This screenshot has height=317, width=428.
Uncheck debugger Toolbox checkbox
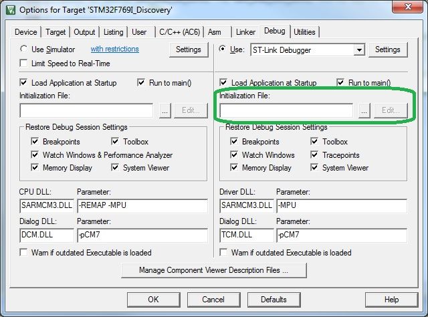tap(314, 141)
